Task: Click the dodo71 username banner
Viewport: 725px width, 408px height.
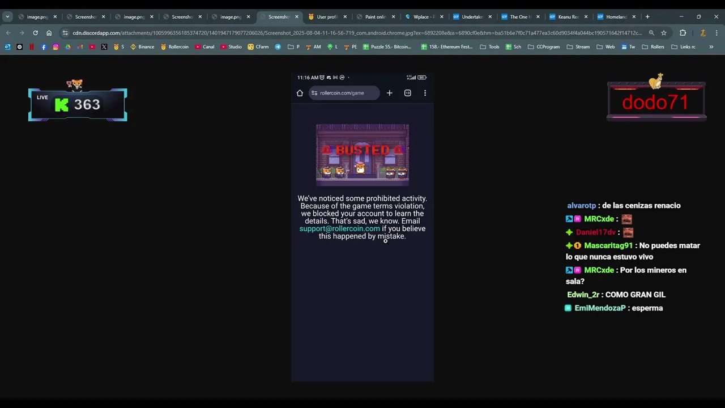Action: tap(656, 102)
